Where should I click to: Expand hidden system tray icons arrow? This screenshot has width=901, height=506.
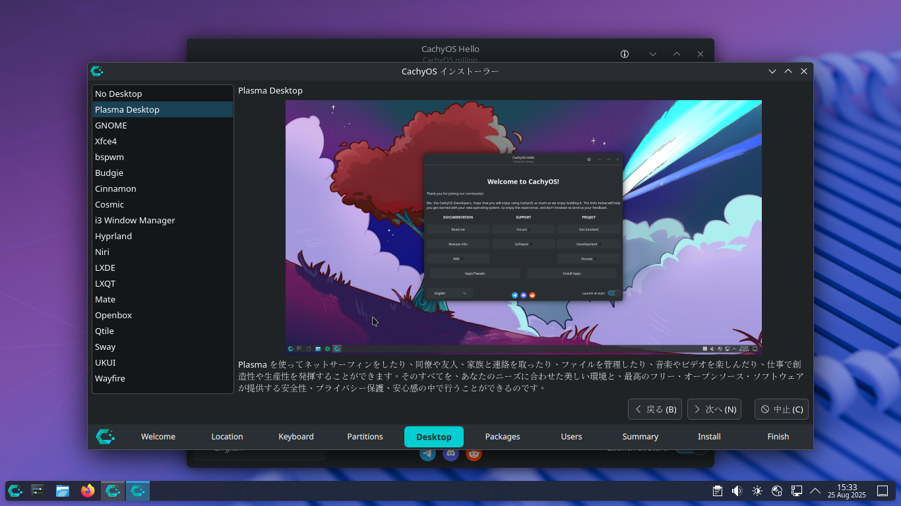[815, 491]
